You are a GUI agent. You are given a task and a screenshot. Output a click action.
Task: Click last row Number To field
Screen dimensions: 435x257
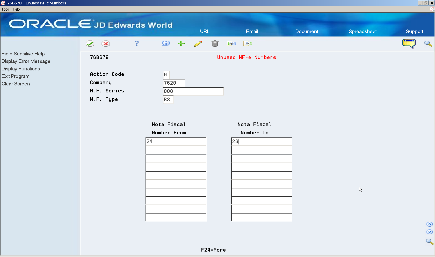pyautogui.click(x=262, y=217)
